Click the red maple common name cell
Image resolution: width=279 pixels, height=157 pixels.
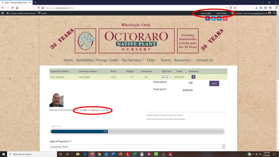pos(84,77)
